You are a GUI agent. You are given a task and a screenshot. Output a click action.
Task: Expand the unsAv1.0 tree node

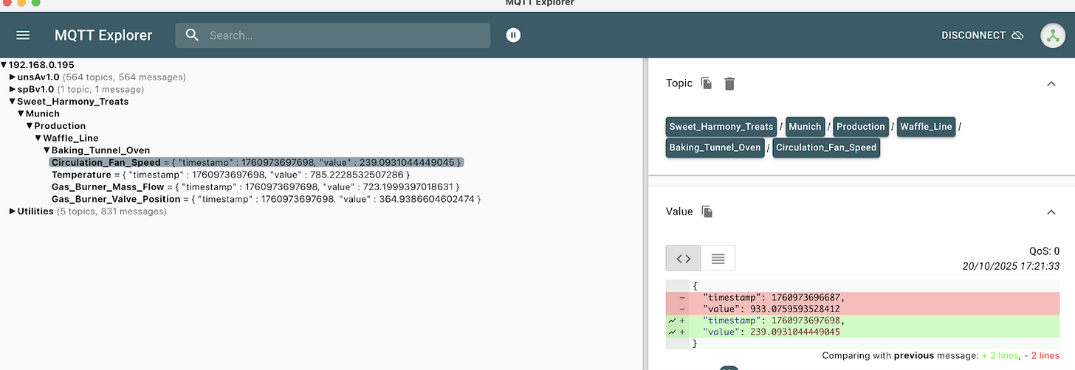pyautogui.click(x=13, y=77)
